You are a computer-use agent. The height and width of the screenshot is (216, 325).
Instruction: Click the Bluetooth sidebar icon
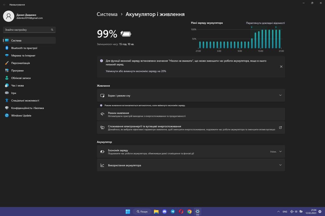7,48
